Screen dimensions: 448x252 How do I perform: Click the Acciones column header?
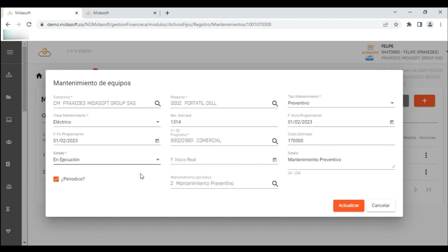[x=427, y=138]
